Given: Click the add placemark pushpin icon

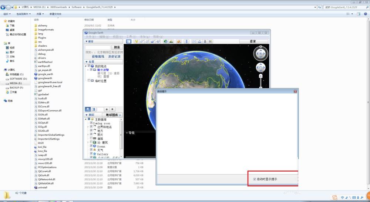Looking at the screenshot, I should point(137,41).
